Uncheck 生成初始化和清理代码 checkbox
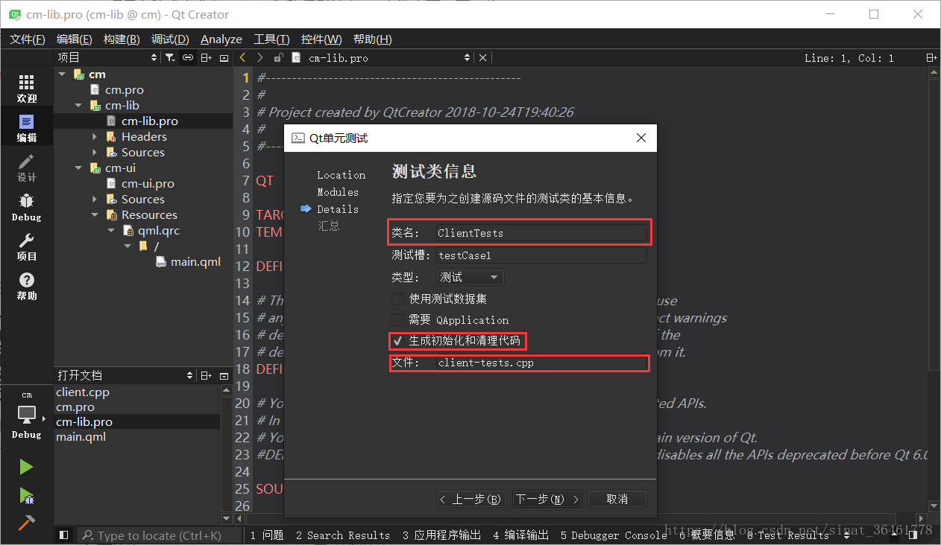This screenshot has width=941, height=545. (398, 341)
